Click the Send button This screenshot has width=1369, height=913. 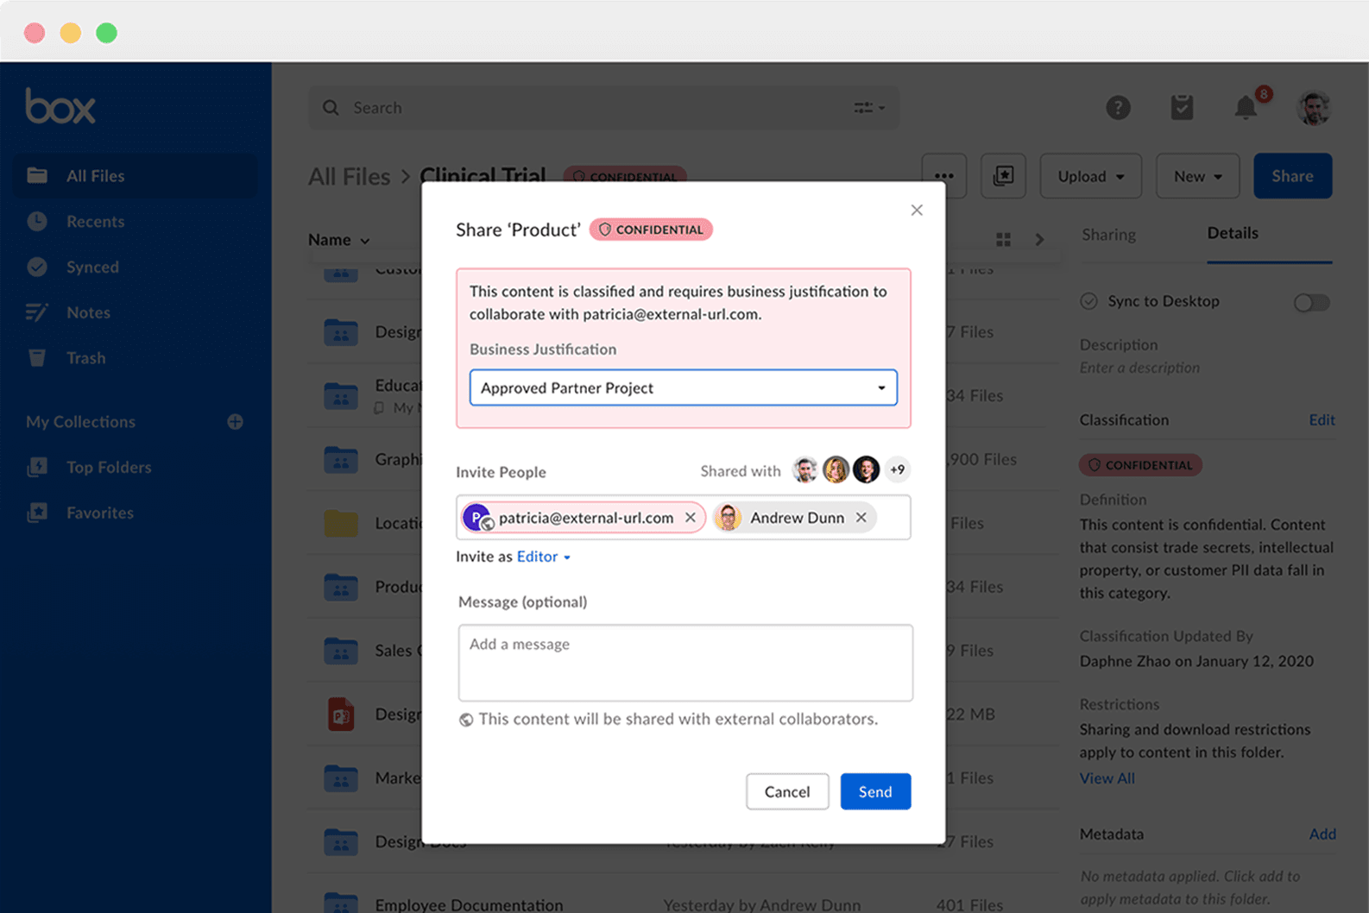[875, 791]
